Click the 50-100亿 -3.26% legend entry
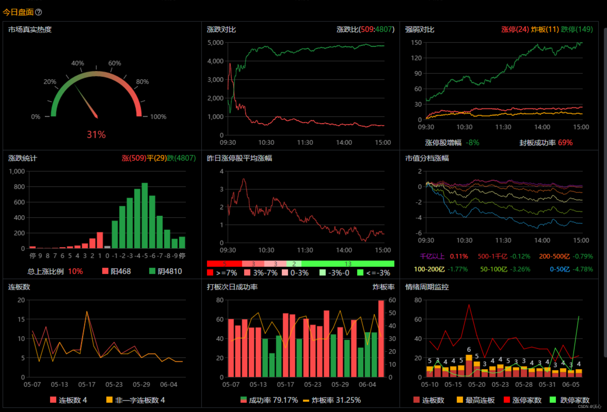The height and width of the screenshot is (412, 607). click(505, 269)
